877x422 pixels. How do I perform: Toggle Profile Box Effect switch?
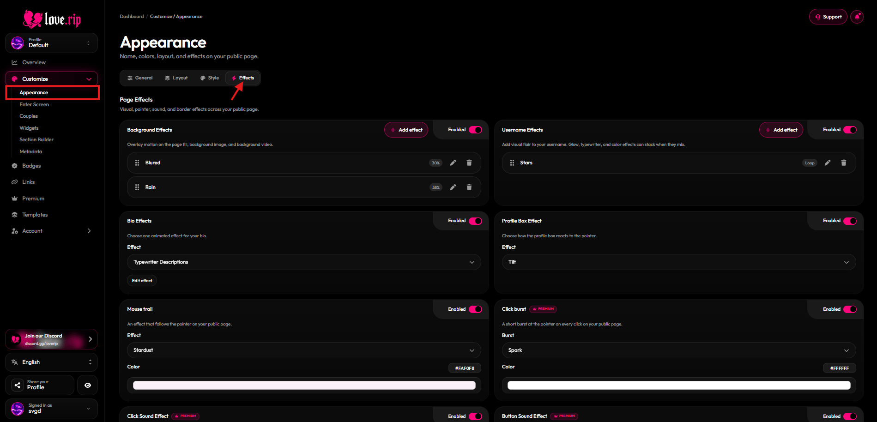850,221
